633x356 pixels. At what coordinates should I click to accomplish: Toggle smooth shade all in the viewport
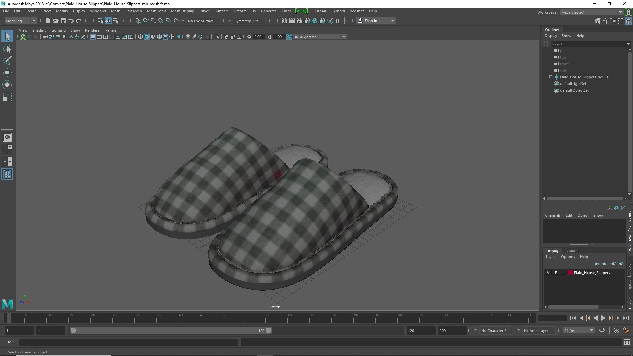tap(147, 37)
